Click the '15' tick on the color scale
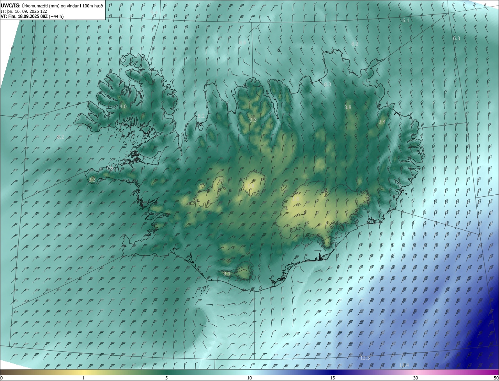Screen dimensions: 499x381 tap(333, 378)
